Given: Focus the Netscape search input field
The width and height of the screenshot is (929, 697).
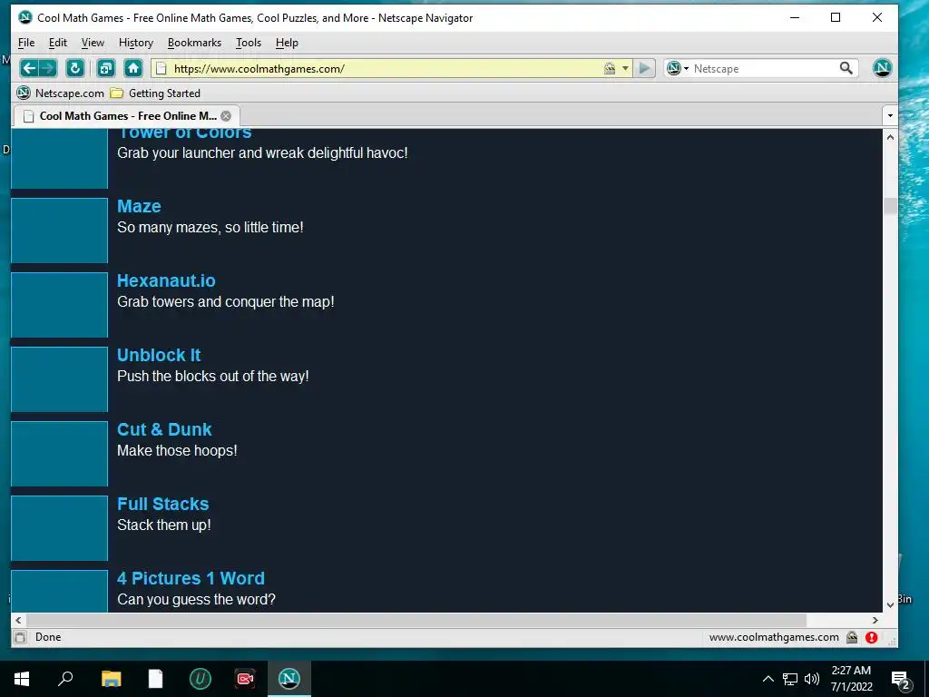Looking at the screenshot, I should [x=764, y=69].
